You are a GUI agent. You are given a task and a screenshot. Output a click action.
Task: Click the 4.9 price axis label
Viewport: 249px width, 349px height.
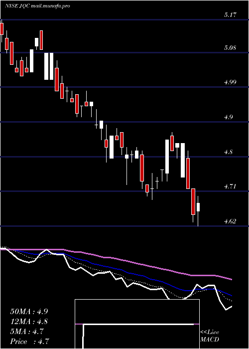click(x=229, y=117)
